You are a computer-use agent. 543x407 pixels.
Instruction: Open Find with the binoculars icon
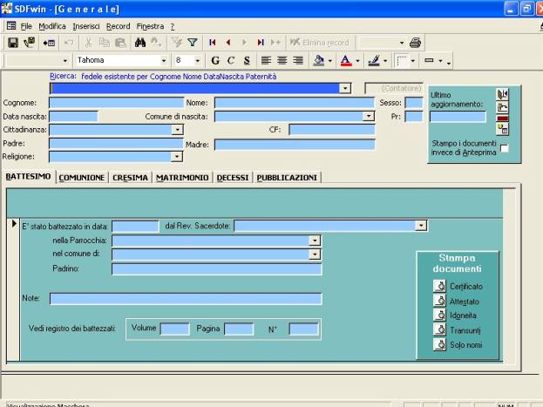tap(140, 43)
